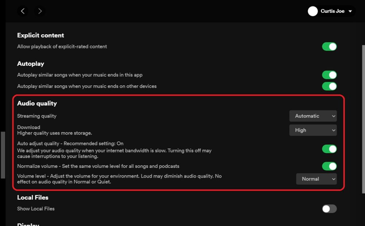Disable normalize volume for songs and podcasts

tap(329, 166)
